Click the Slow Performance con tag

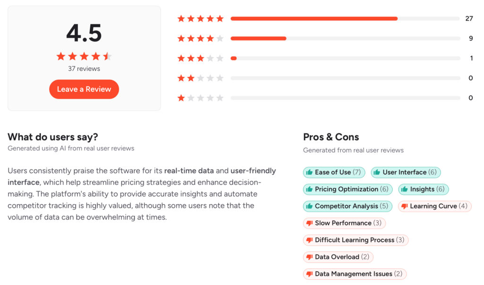(x=344, y=223)
